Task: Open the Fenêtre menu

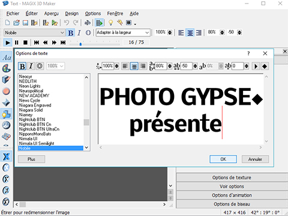Action: (115, 14)
